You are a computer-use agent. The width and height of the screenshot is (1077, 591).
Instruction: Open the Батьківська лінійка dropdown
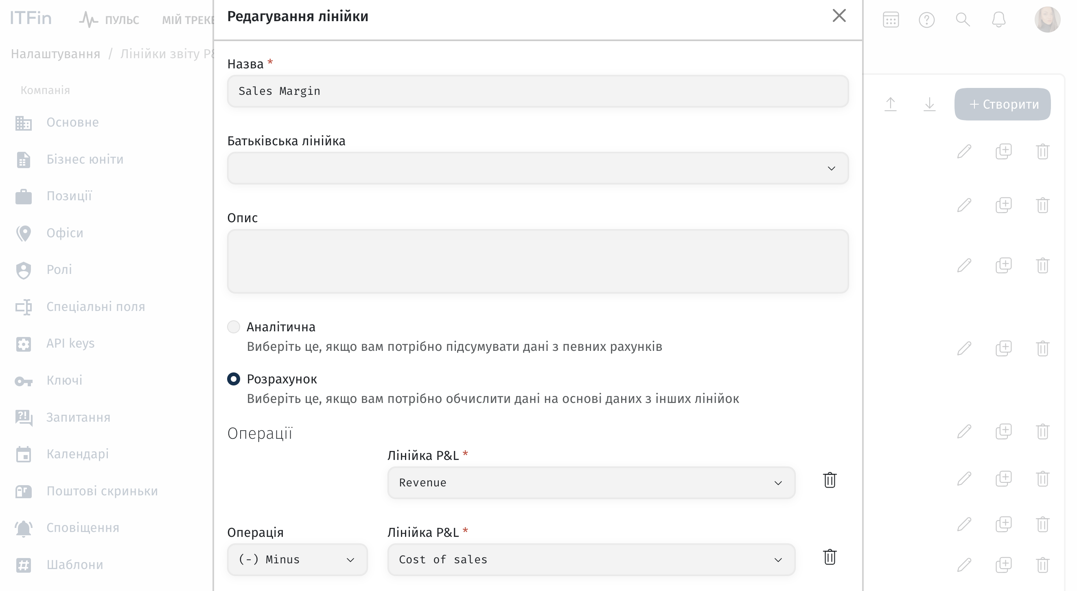coord(538,168)
